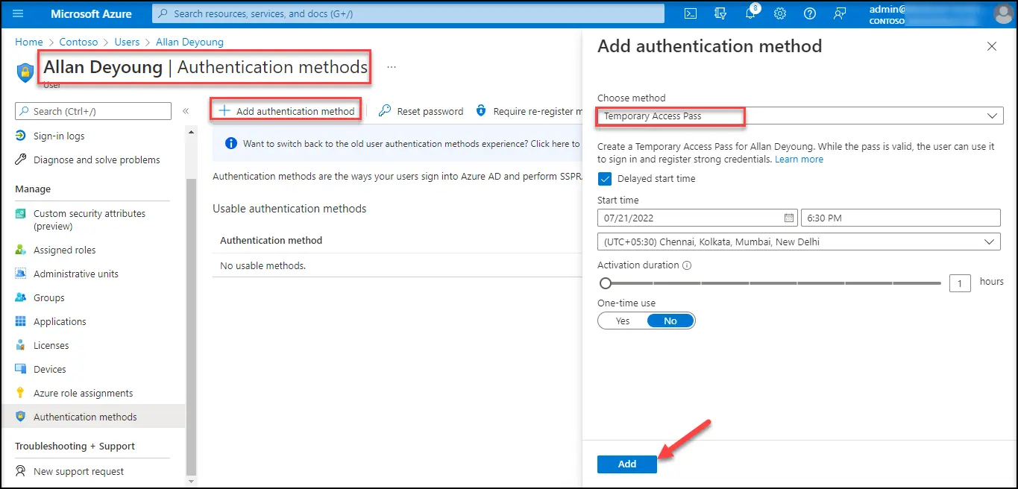Image resolution: width=1018 pixels, height=489 pixels.
Task: Click the blue Add button
Action: click(x=626, y=464)
